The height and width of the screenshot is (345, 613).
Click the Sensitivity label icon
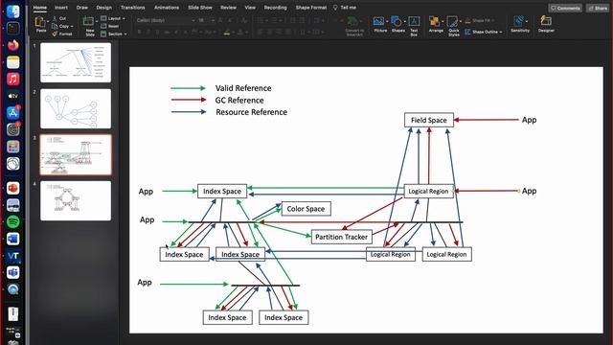pos(518,21)
